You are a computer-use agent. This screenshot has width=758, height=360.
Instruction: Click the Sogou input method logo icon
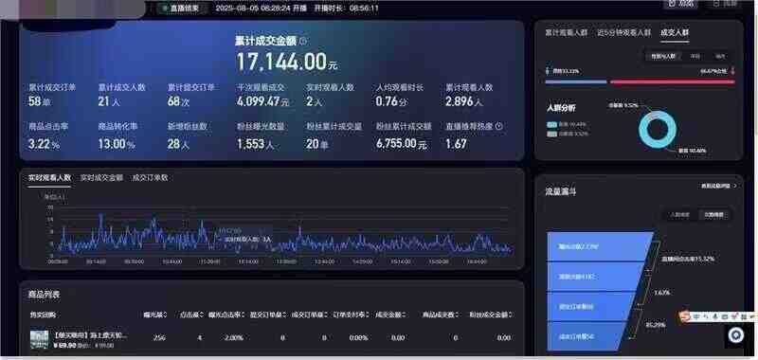pyautogui.click(x=684, y=316)
